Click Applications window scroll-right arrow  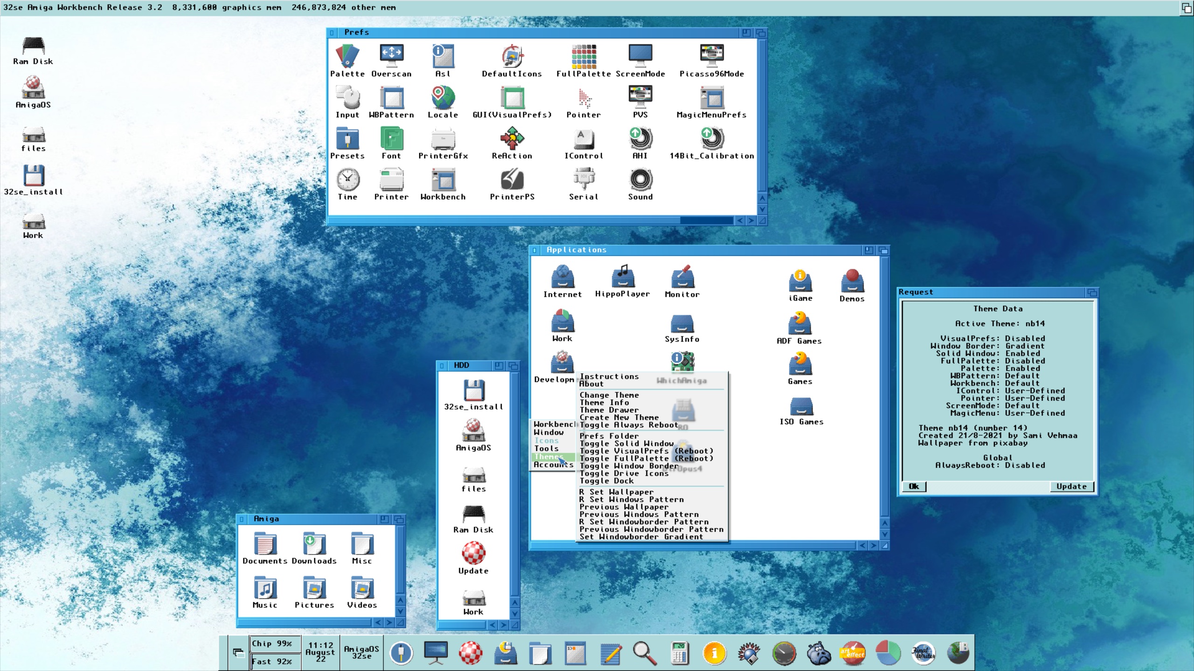(x=874, y=545)
